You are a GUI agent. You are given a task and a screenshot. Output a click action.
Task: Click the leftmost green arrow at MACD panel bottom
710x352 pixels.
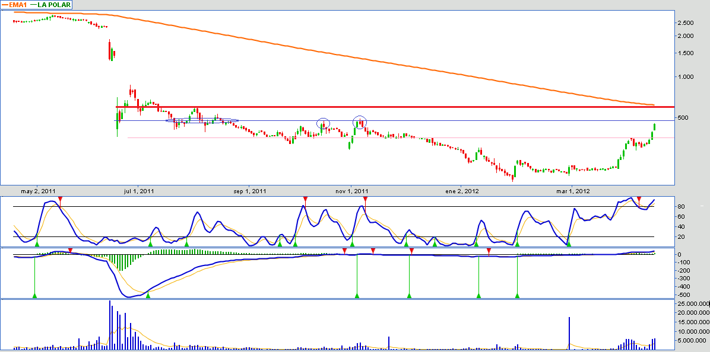[x=34, y=295]
